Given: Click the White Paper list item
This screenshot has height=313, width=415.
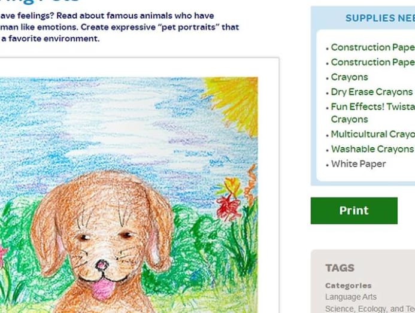Looking at the screenshot, I should [x=358, y=164].
